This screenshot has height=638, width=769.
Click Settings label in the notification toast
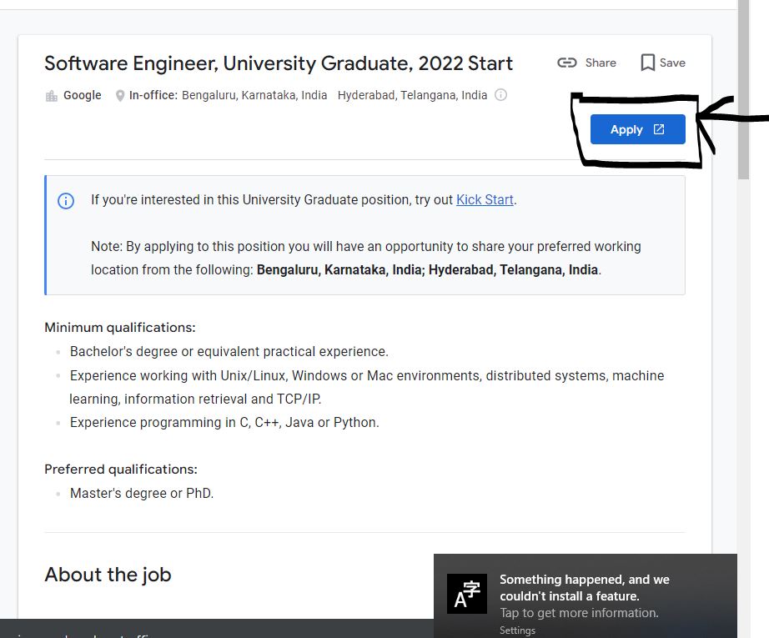517,630
